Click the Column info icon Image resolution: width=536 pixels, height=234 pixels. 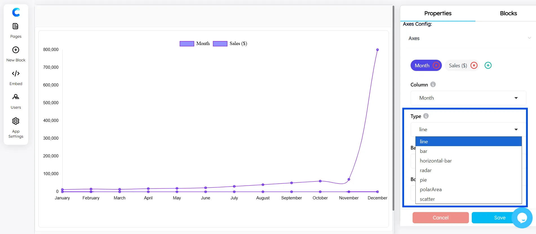433,84
